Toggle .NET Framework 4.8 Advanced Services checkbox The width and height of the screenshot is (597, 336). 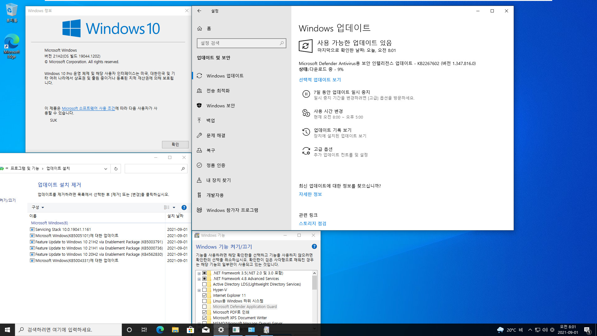204,279
